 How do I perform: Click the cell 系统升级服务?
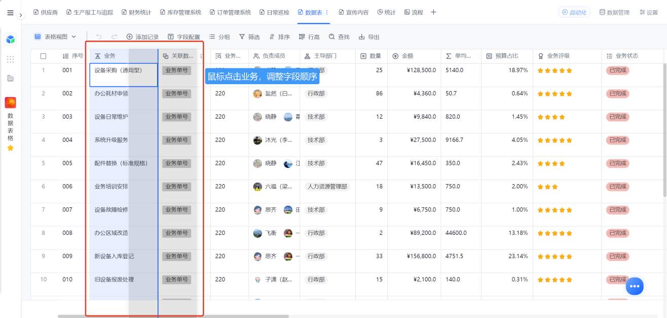124,145
